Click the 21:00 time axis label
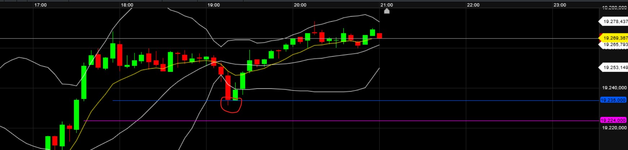This screenshot has height=150, width=628. (x=387, y=5)
